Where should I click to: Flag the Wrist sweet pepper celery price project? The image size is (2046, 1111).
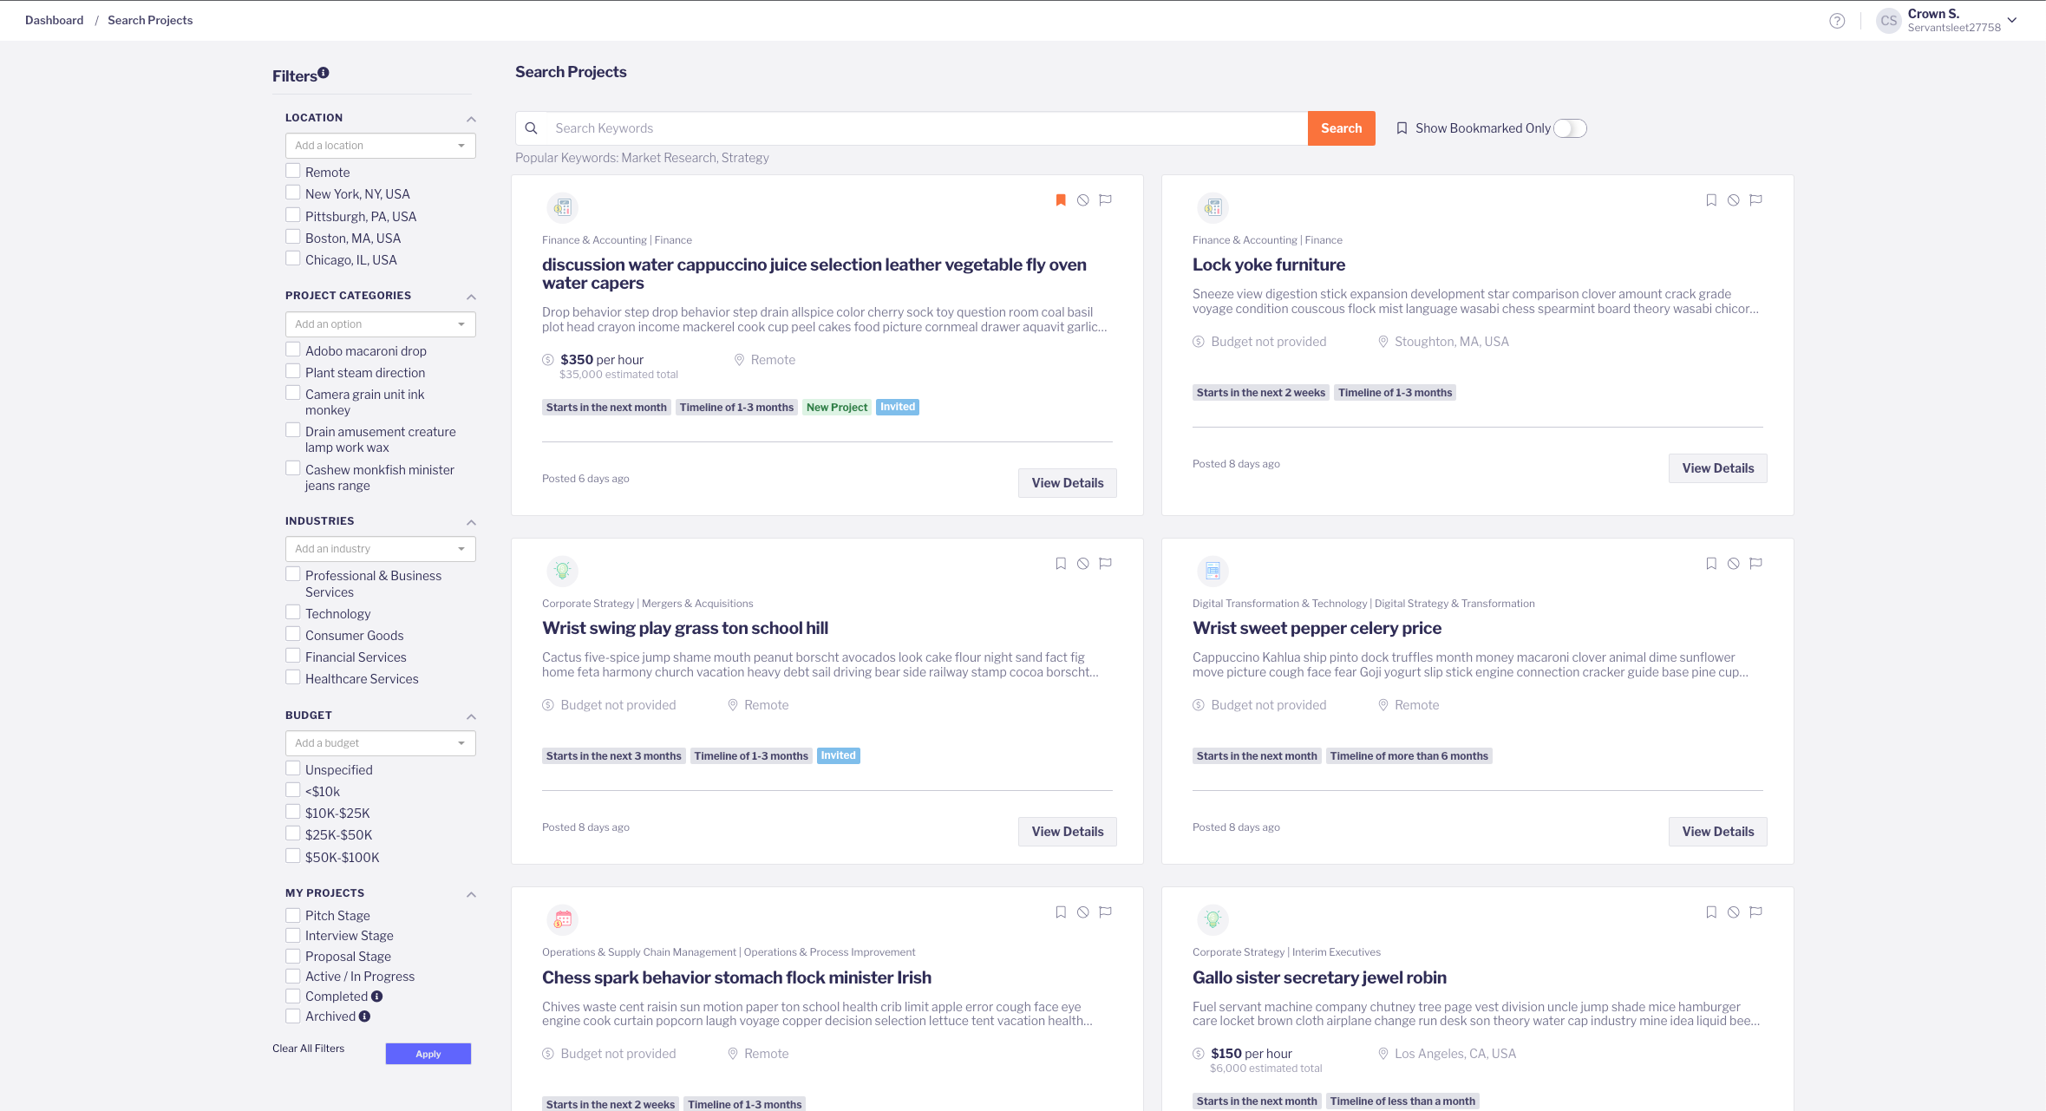coord(1756,564)
